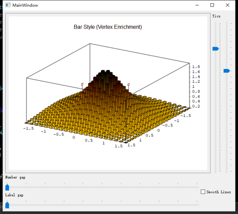Click the right red marker flag on plot
The height and width of the screenshot is (214, 238).
(129, 85)
